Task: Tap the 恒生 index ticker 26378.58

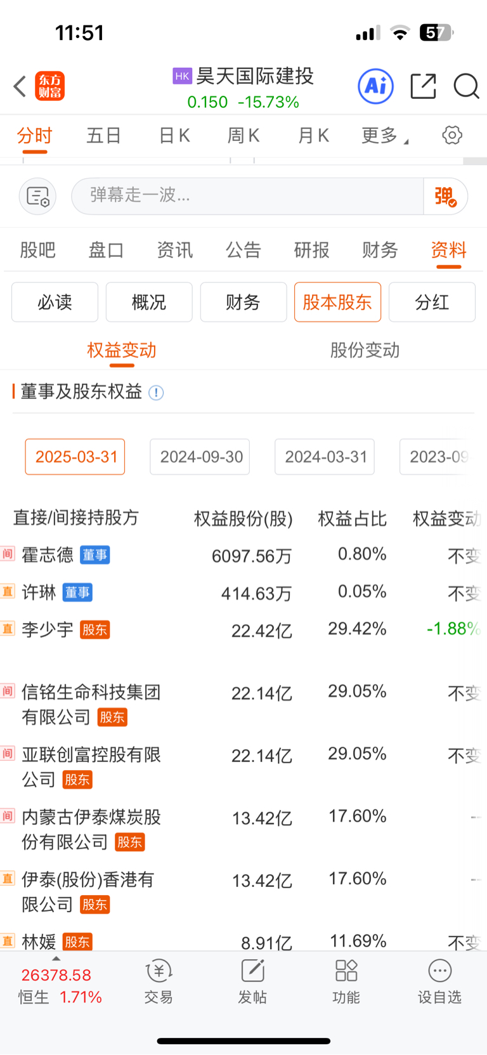Action: pos(56,975)
